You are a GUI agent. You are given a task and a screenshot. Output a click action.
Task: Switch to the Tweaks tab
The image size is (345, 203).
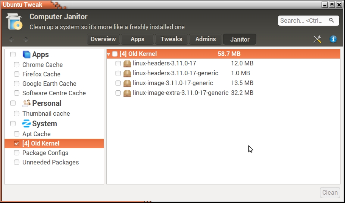pyautogui.click(x=171, y=39)
